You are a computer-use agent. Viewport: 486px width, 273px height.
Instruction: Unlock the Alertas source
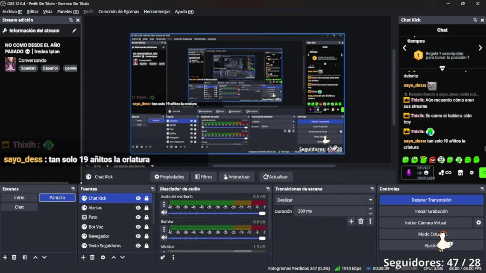click(147, 208)
